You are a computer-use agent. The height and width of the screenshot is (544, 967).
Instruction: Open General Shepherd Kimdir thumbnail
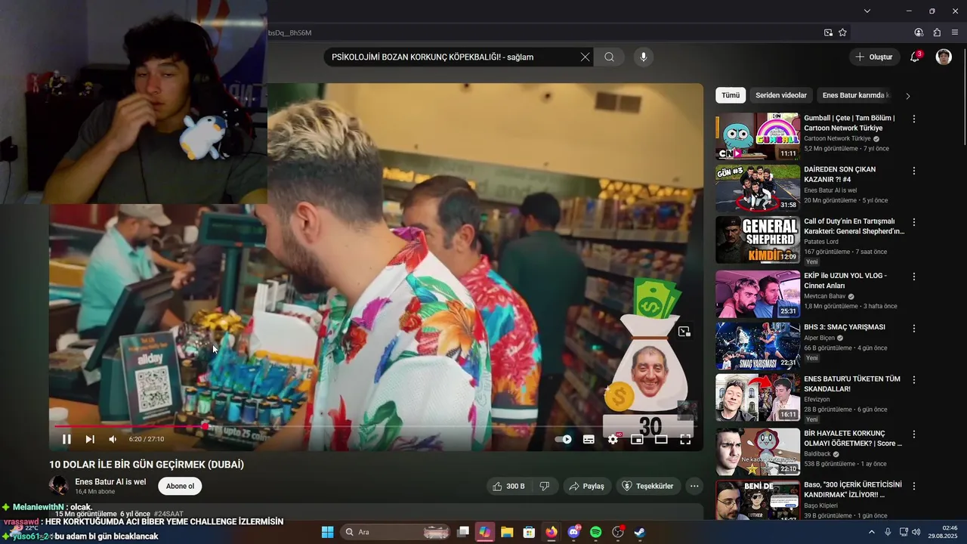click(758, 240)
